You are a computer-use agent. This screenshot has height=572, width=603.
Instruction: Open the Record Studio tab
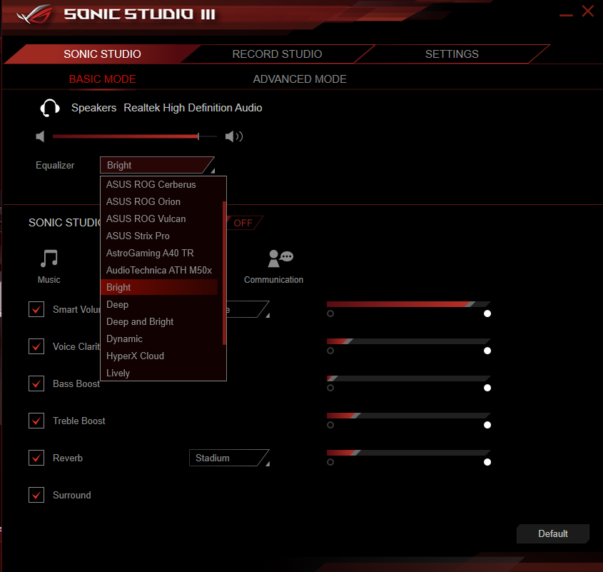point(277,54)
